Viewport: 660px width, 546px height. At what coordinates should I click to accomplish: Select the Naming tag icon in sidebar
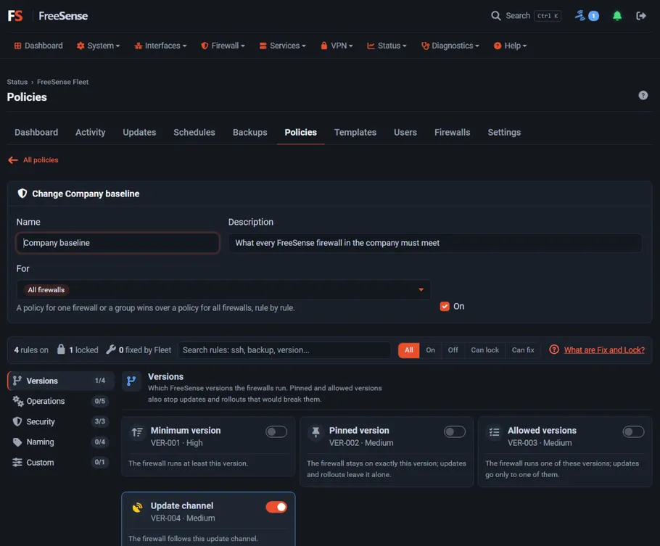pyautogui.click(x=17, y=442)
